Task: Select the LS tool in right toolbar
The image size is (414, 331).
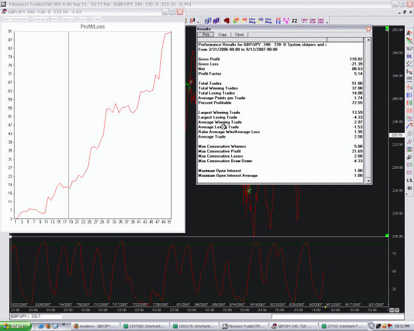Action: [409, 181]
